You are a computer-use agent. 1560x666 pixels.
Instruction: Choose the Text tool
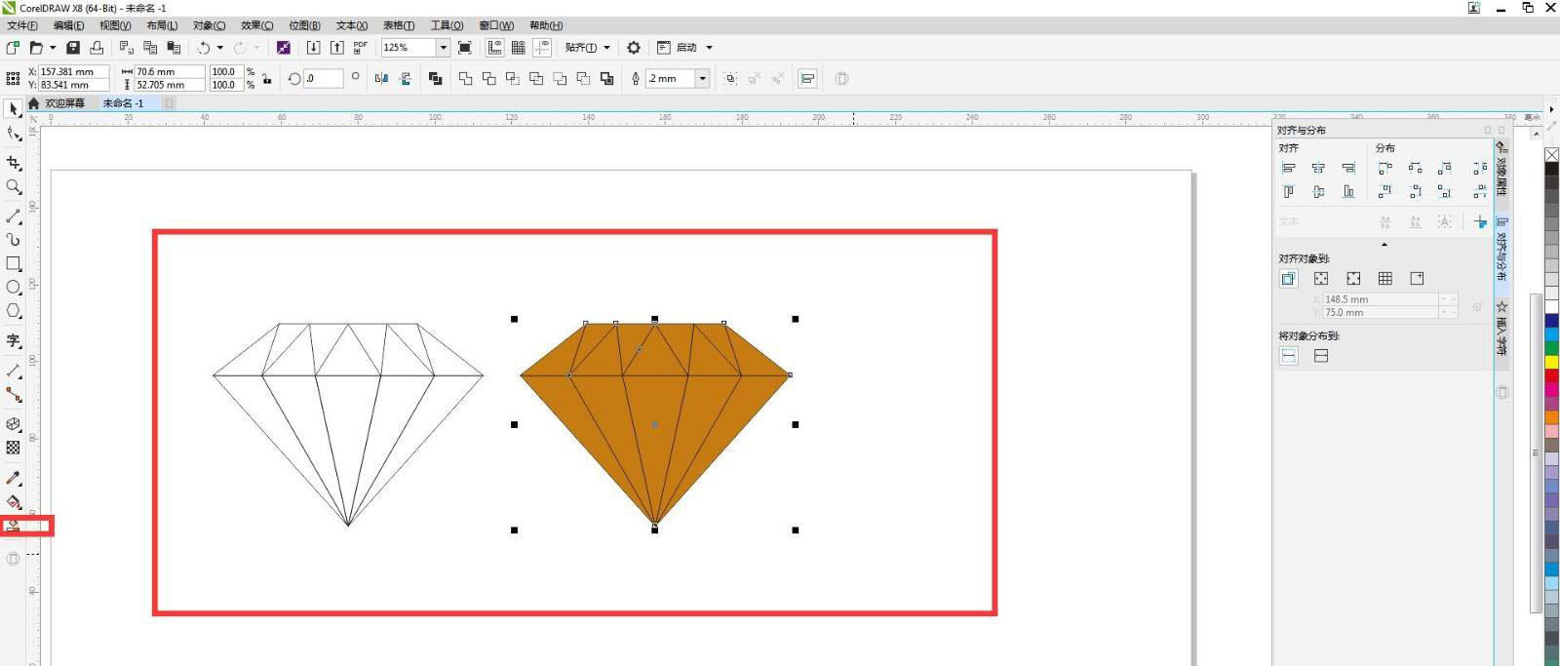pos(14,340)
